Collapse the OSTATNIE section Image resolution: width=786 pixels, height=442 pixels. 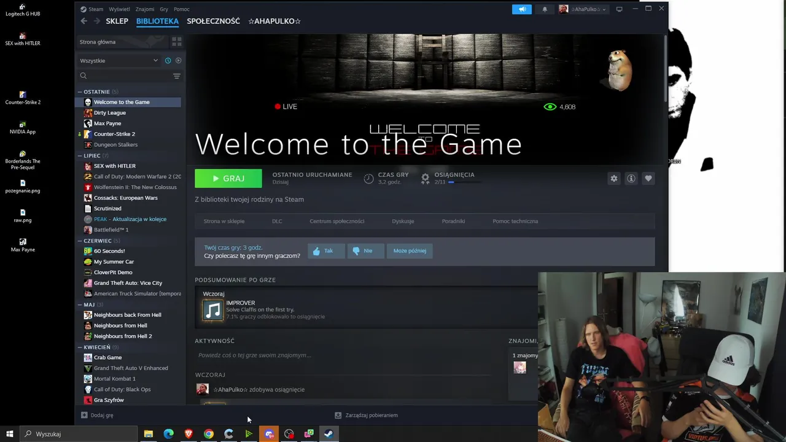[80, 92]
